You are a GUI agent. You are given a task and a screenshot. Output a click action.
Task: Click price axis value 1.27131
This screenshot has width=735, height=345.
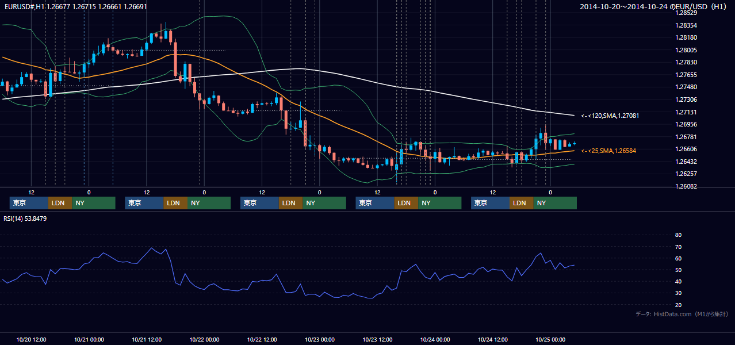coord(686,112)
